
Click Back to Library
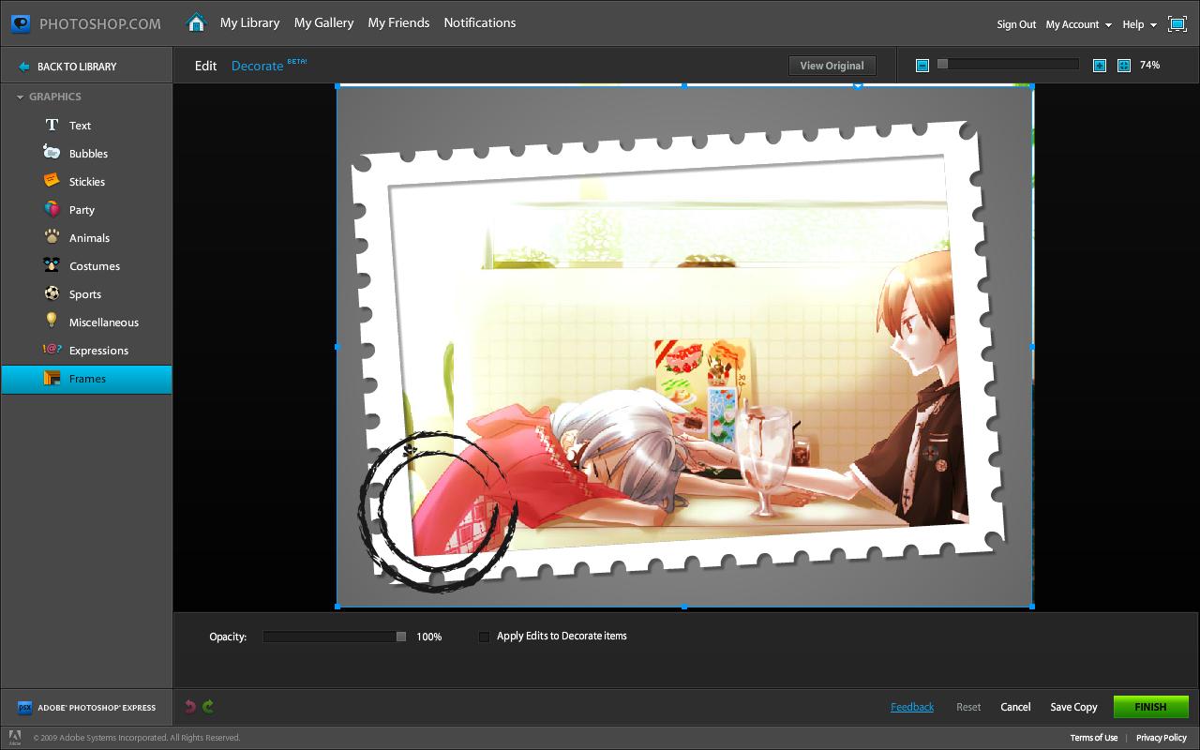pos(77,67)
